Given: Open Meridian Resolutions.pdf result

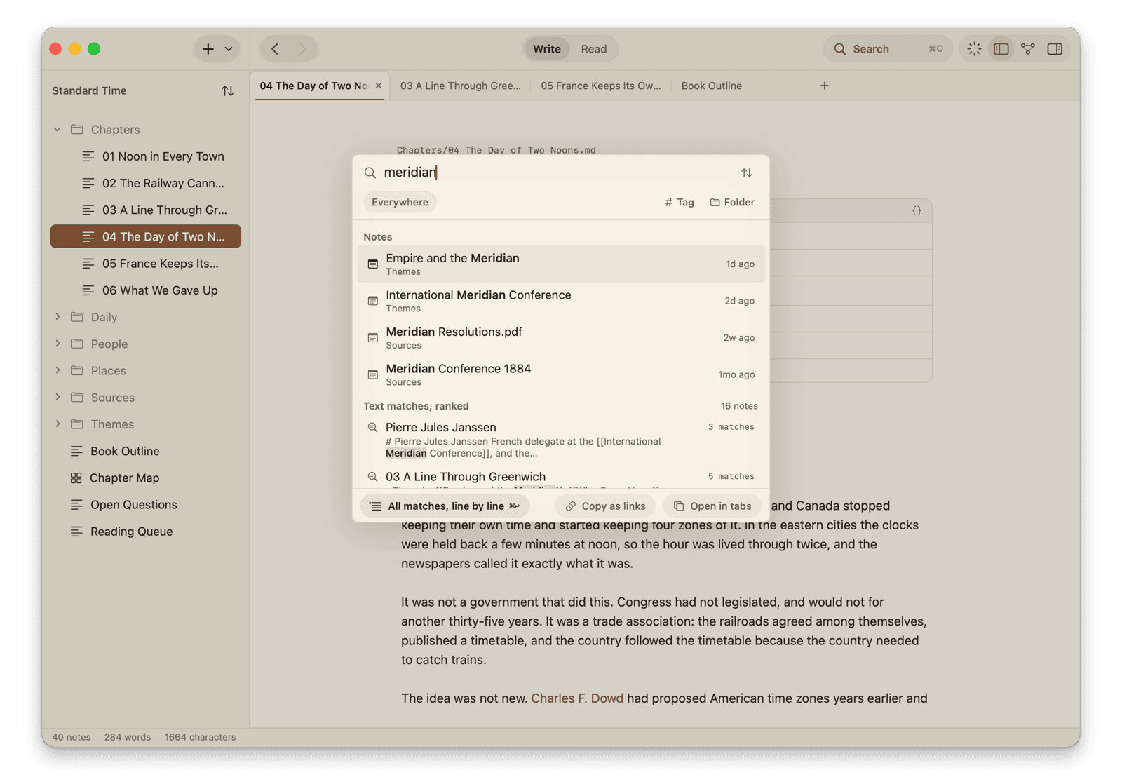Looking at the screenshot, I should pos(560,338).
